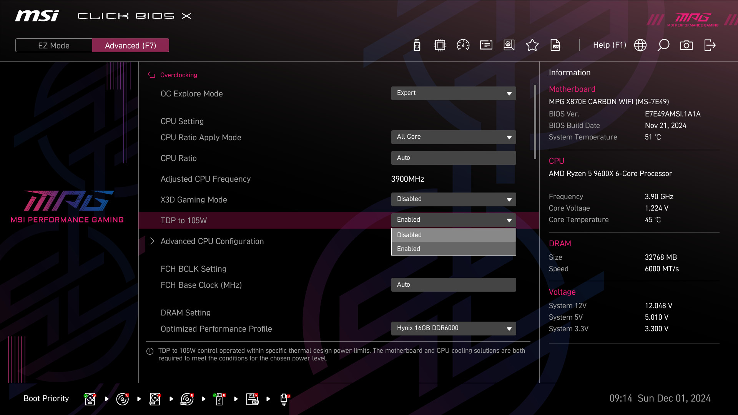This screenshot has height=415, width=738.
Task: Choose Enabled in the TDP option list
Action: [454, 249]
